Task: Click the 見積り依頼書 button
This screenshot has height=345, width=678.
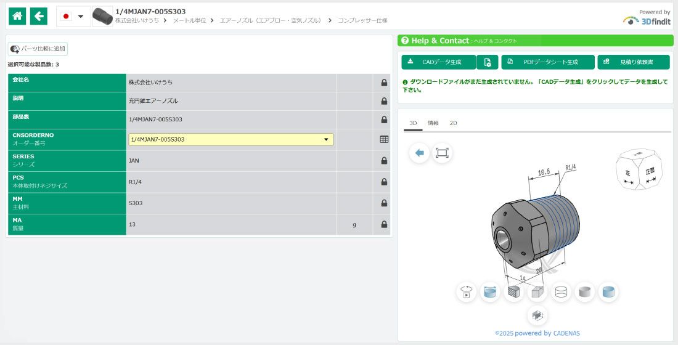Action: click(x=633, y=62)
